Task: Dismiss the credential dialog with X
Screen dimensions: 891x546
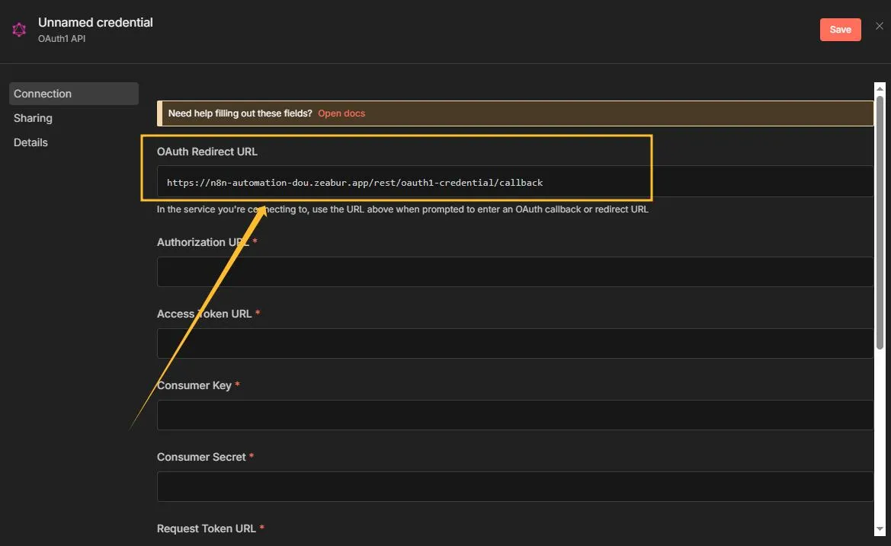Action: point(879,25)
